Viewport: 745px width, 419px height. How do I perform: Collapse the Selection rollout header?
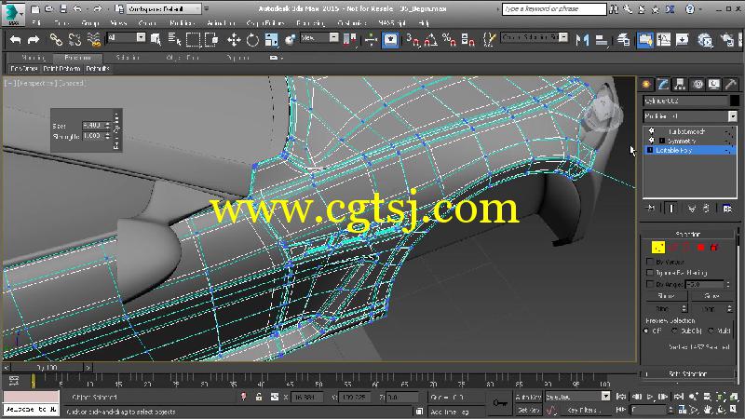pos(688,234)
